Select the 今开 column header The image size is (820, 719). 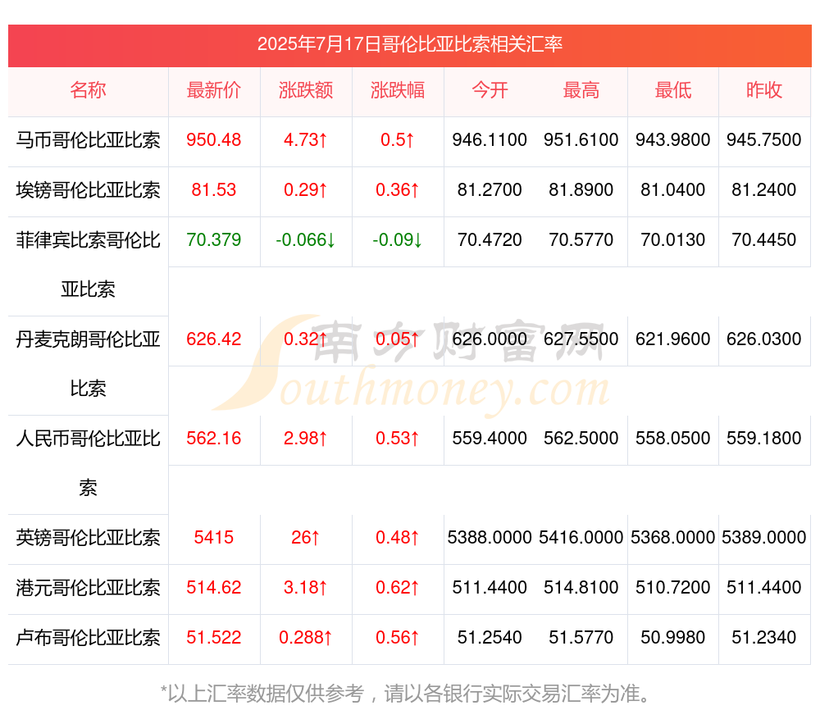(490, 90)
